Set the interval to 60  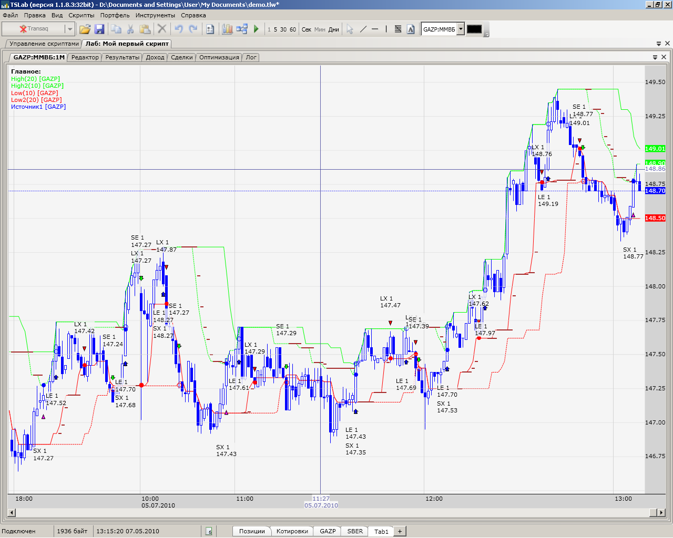coord(293,29)
